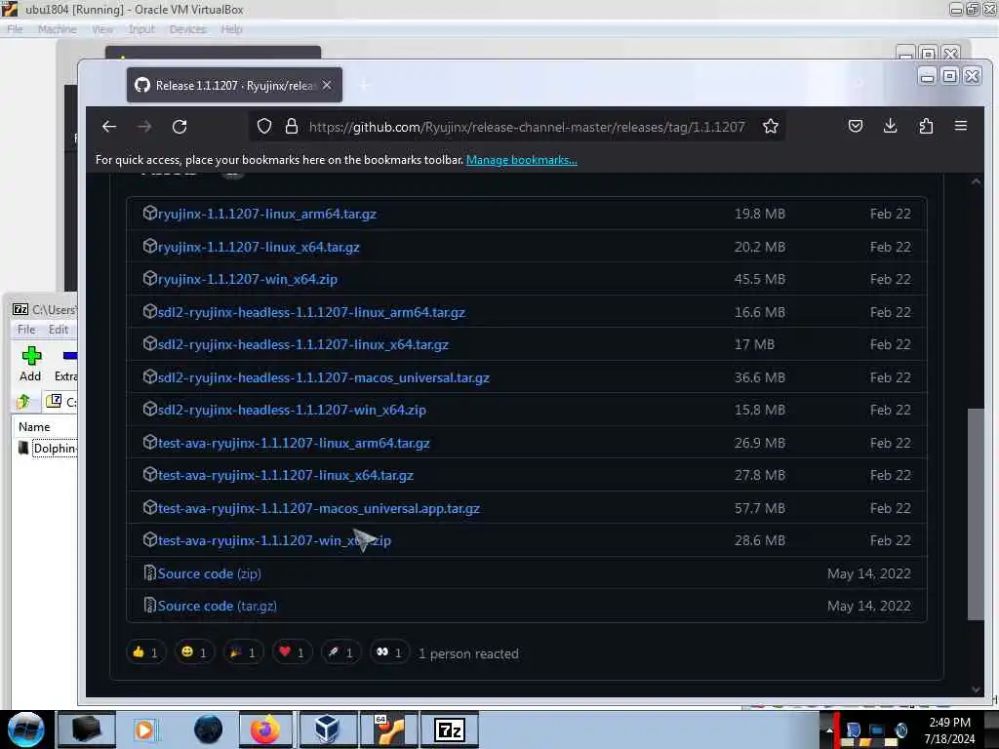Click 7-Zip Add button
Viewport: 999px width, 749px height.
(30, 365)
